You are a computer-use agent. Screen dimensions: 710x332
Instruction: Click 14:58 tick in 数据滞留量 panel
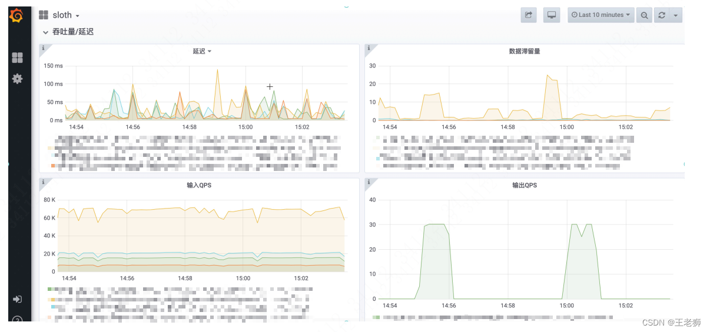[507, 127]
